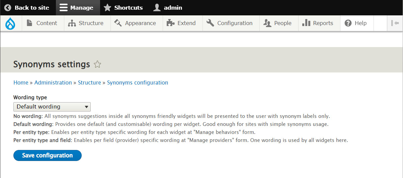Click the People silhouette icon
The height and width of the screenshot is (178, 403).
point(267,23)
